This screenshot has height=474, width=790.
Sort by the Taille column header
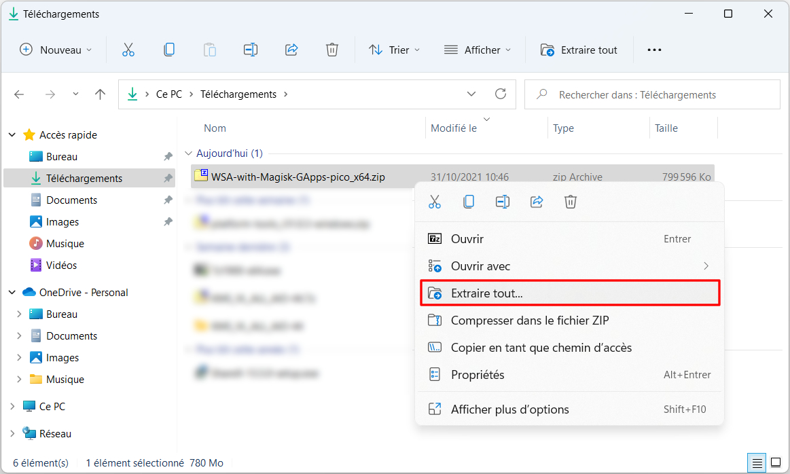click(x=666, y=128)
